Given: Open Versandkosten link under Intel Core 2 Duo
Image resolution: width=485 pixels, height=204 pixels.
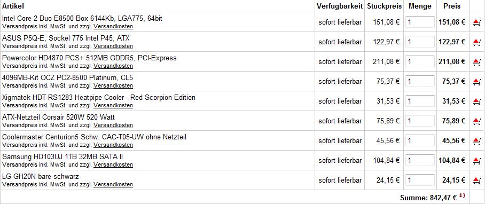Looking at the screenshot, I should [113, 26].
